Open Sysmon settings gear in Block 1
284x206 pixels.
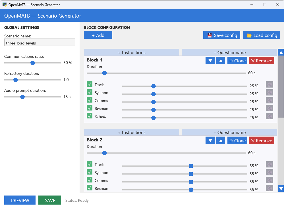(269, 93)
